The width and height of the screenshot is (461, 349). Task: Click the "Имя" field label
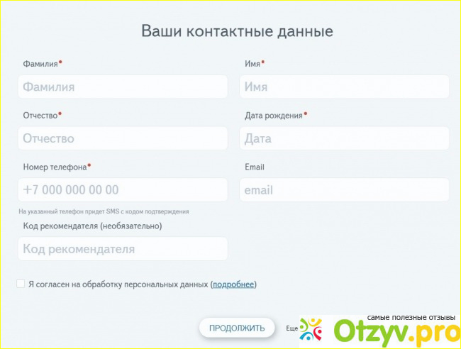tap(252, 64)
